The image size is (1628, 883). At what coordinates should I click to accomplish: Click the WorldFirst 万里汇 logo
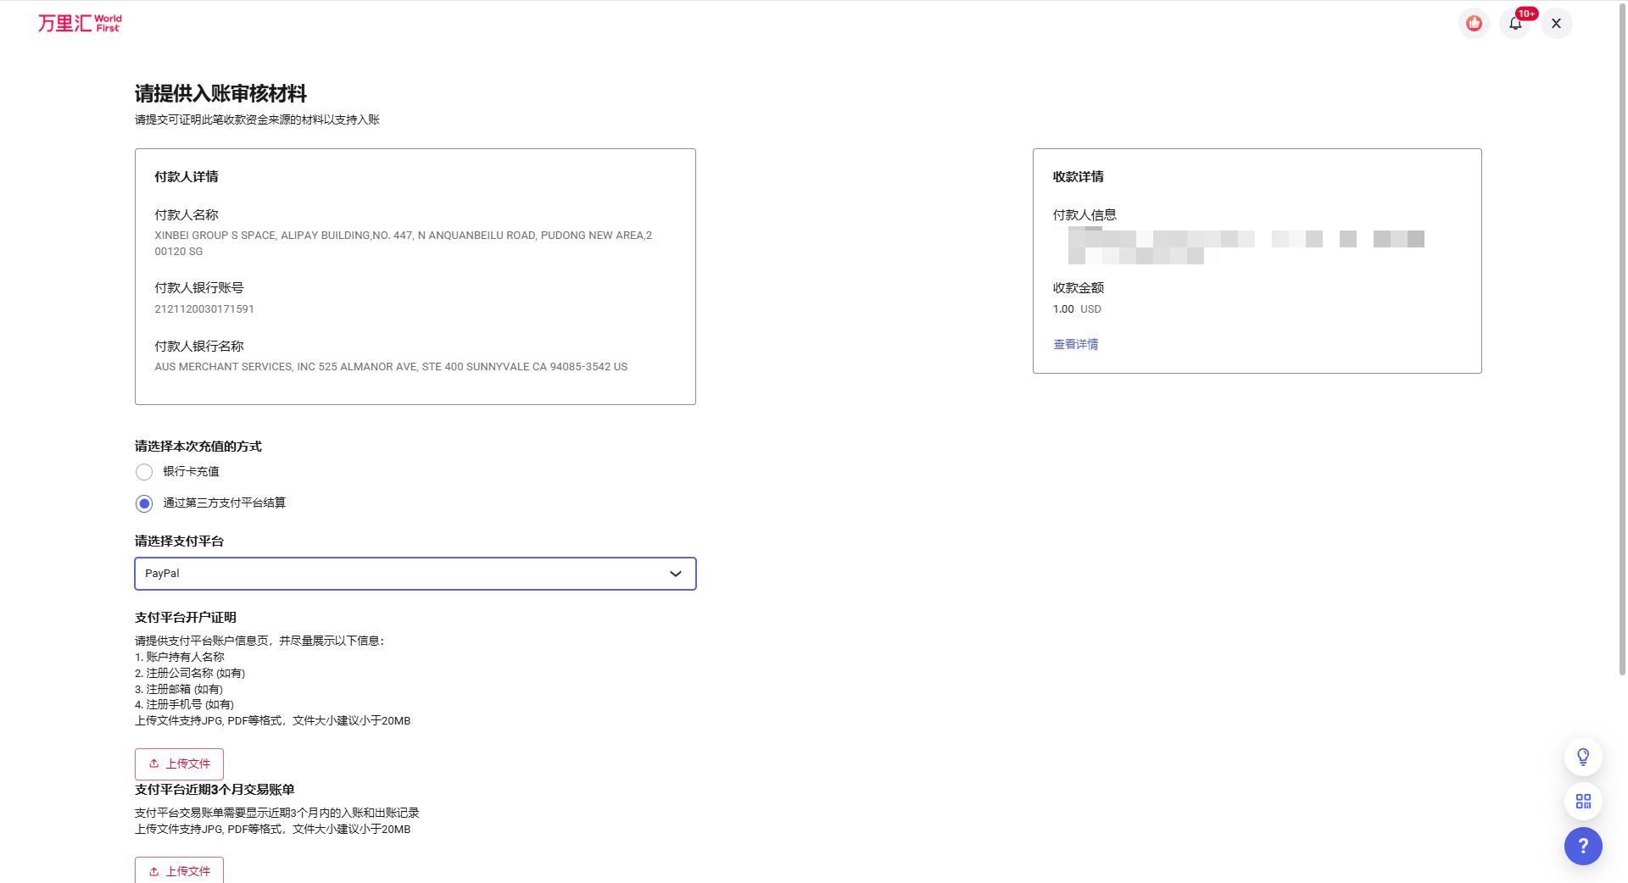pos(80,23)
